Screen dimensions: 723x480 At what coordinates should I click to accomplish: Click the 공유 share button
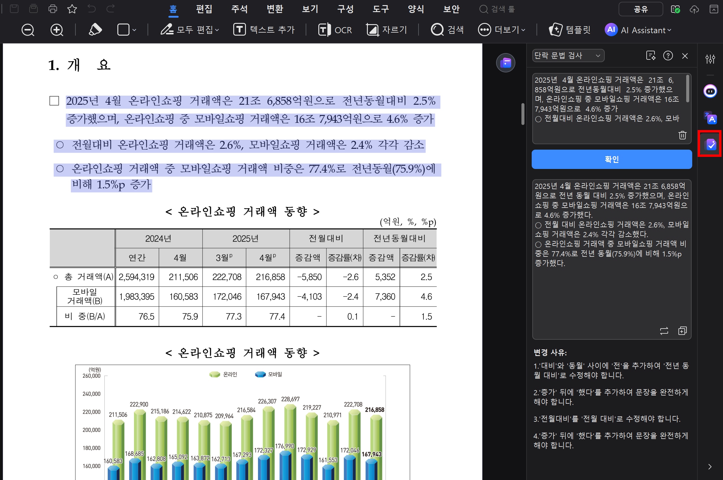coord(641,9)
